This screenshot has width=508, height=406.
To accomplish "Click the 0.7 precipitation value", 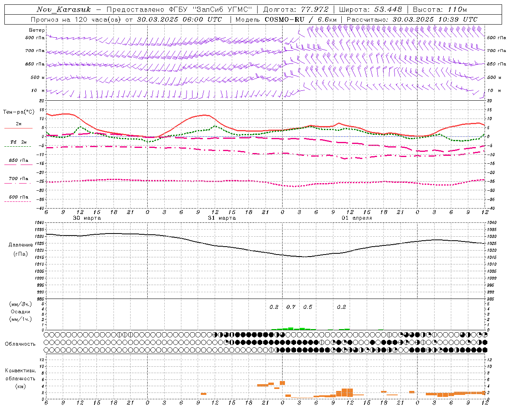I will [x=291, y=307].
